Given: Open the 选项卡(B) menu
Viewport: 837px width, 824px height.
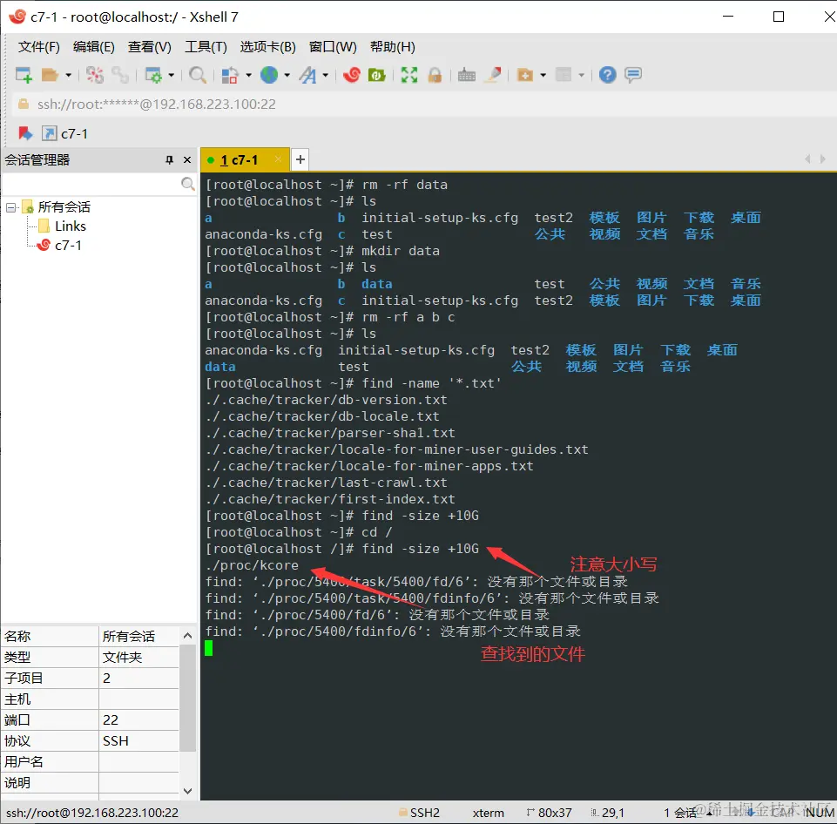Looking at the screenshot, I should click(268, 47).
